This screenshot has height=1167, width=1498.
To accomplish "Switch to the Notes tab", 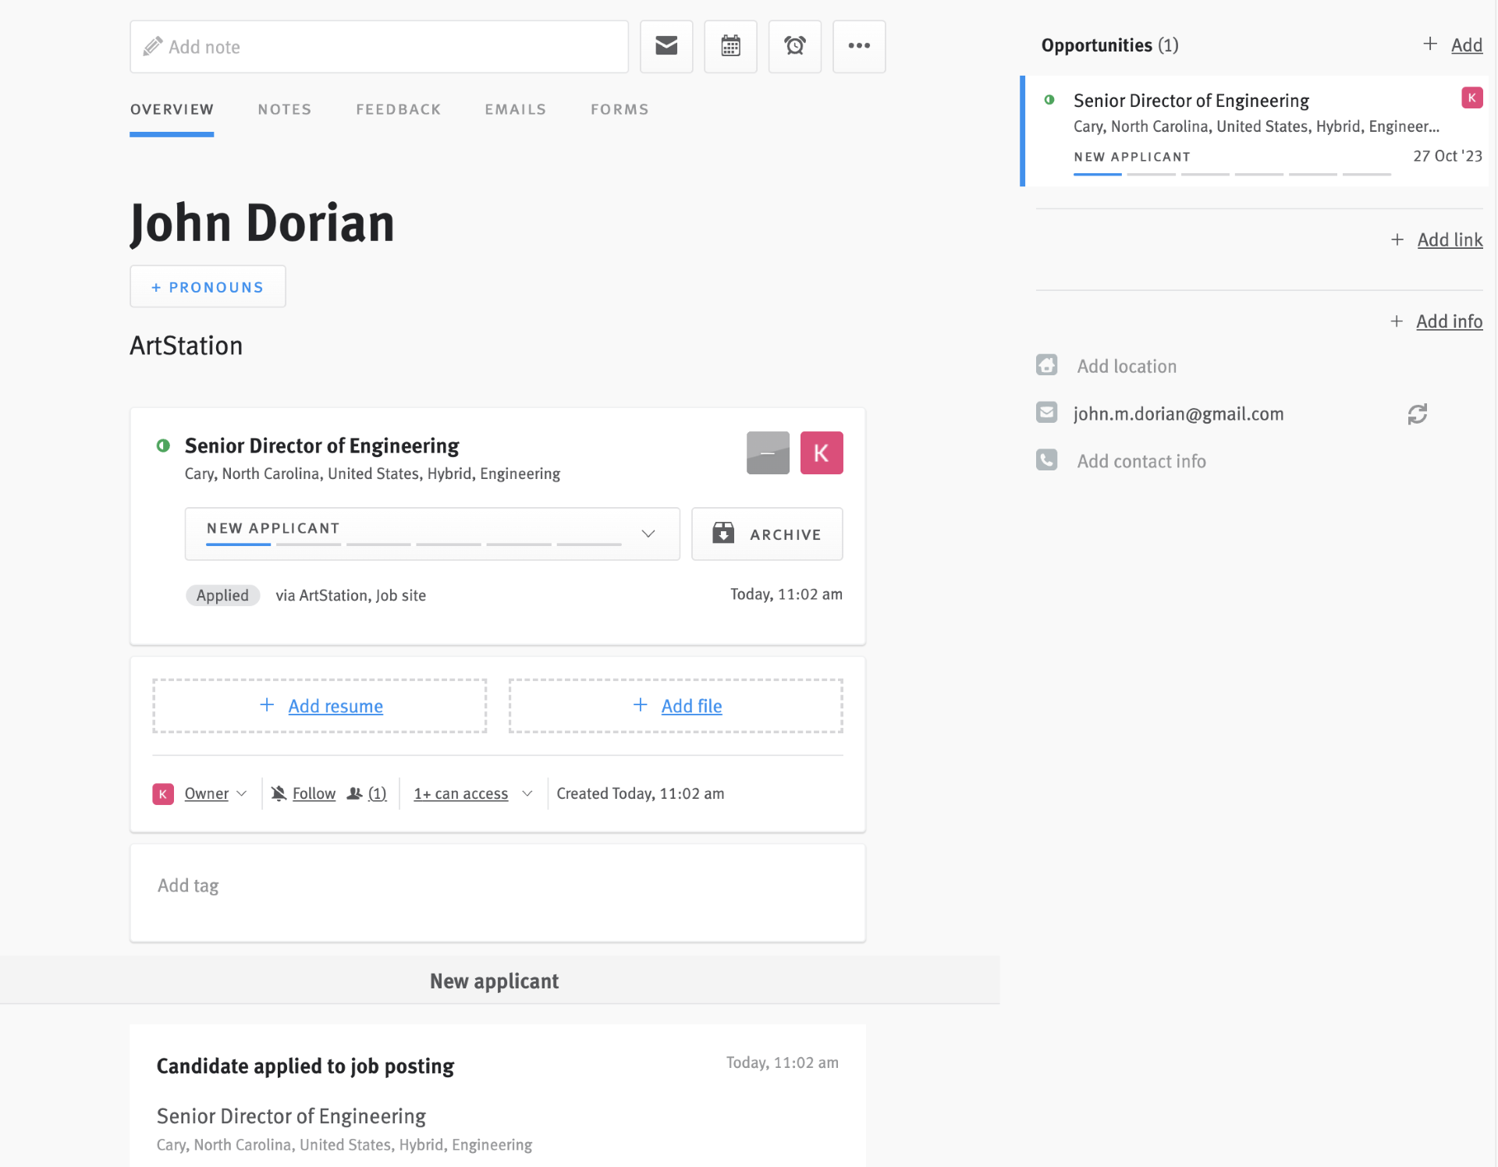I will (284, 109).
